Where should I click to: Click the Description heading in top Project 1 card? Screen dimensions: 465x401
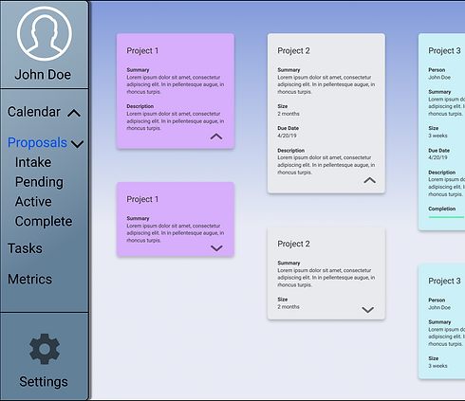point(140,106)
